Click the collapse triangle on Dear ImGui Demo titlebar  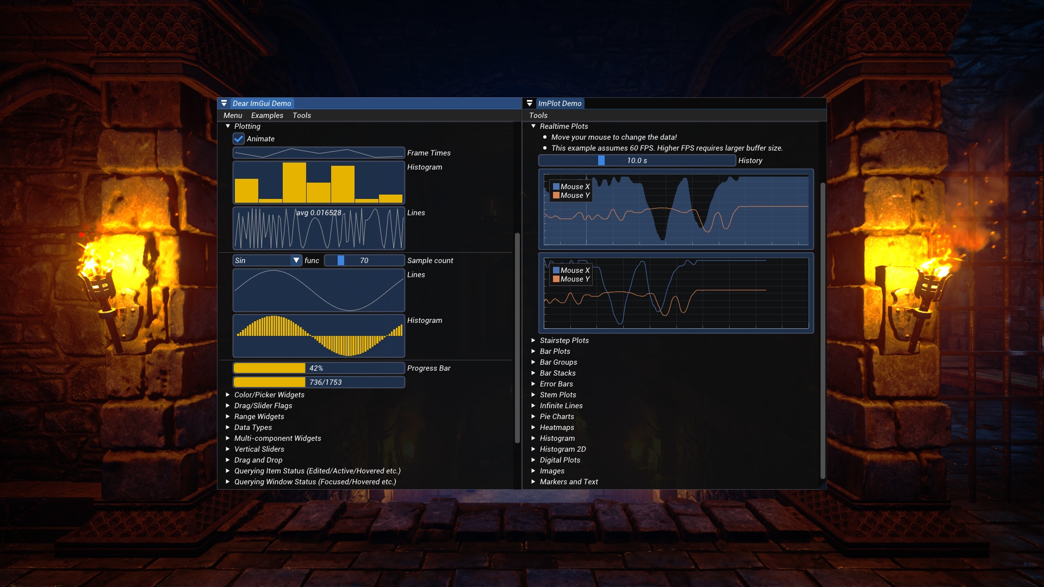coord(224,103)
